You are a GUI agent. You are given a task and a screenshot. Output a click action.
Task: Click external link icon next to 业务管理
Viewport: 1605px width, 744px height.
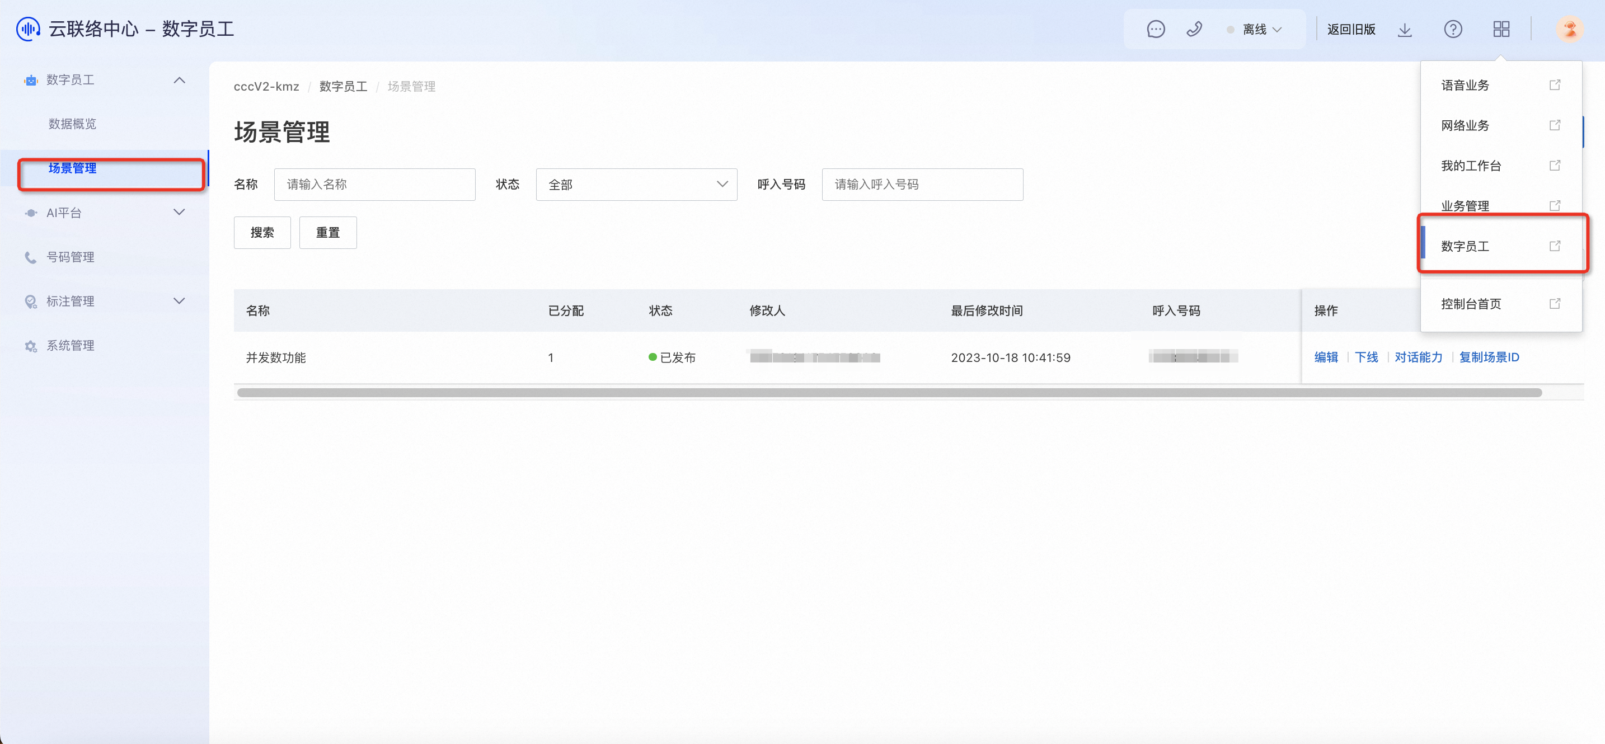coord(1555,205)
